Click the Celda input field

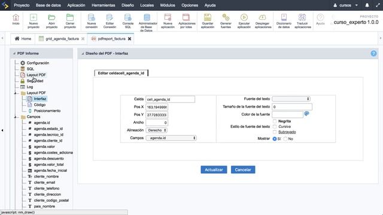(170, 99)
